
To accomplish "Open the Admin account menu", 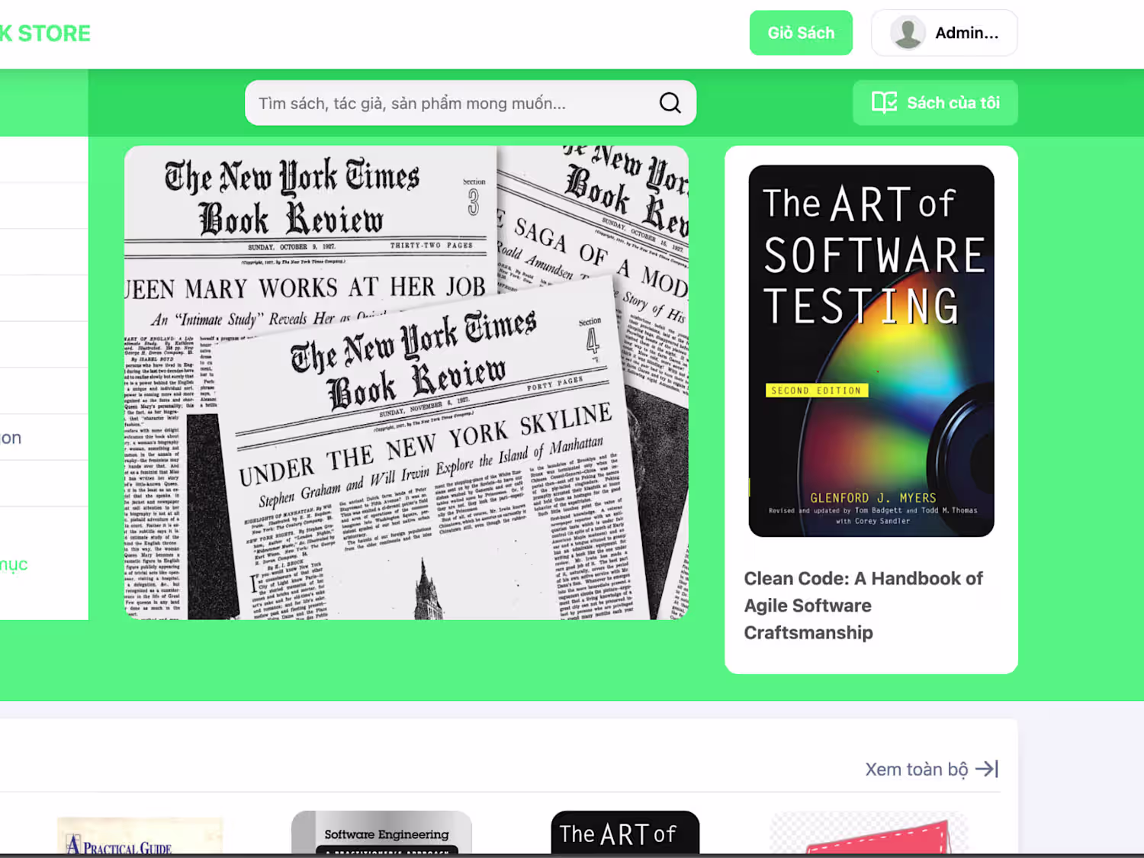I will tap(944, 33).
